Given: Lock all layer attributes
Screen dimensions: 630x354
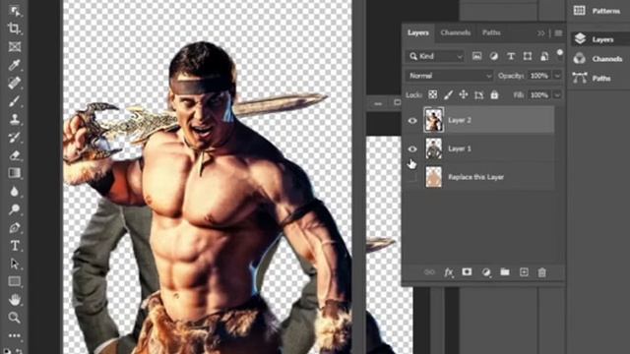Looking at the screenshot, I should pyautogui.click(x=494, y=94).
